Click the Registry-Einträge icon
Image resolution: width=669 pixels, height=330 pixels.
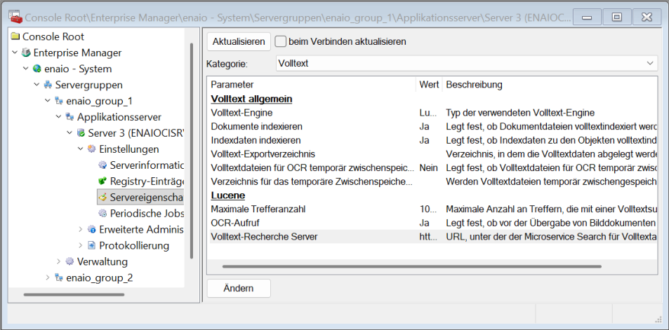pyautogui.click(x=102, y=181)
